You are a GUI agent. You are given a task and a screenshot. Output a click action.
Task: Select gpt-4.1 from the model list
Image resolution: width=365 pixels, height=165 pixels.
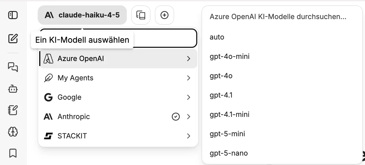point(221,95)
